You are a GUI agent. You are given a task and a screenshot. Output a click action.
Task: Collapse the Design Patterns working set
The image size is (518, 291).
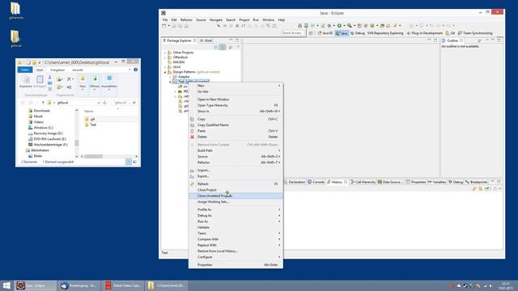pyautogui.click(x=165, y=72)
